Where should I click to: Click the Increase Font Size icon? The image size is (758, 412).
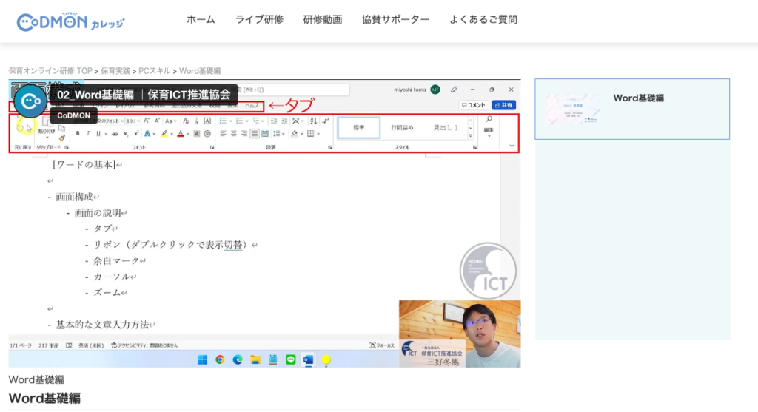(x=147, y=121)
